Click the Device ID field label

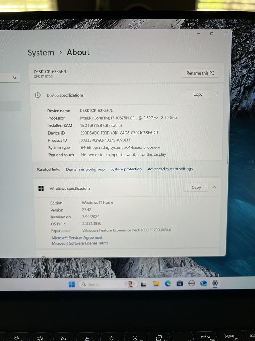coord(56,133)
